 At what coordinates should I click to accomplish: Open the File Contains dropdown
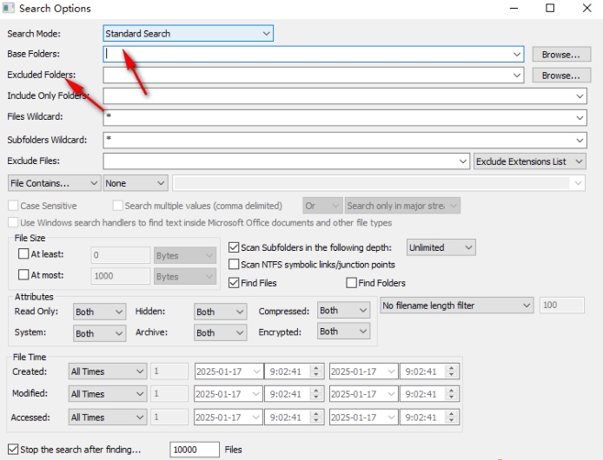pos(53,183)
